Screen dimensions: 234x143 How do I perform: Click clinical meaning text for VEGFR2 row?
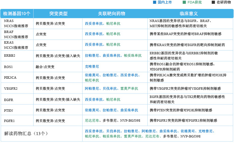point(185,88)
